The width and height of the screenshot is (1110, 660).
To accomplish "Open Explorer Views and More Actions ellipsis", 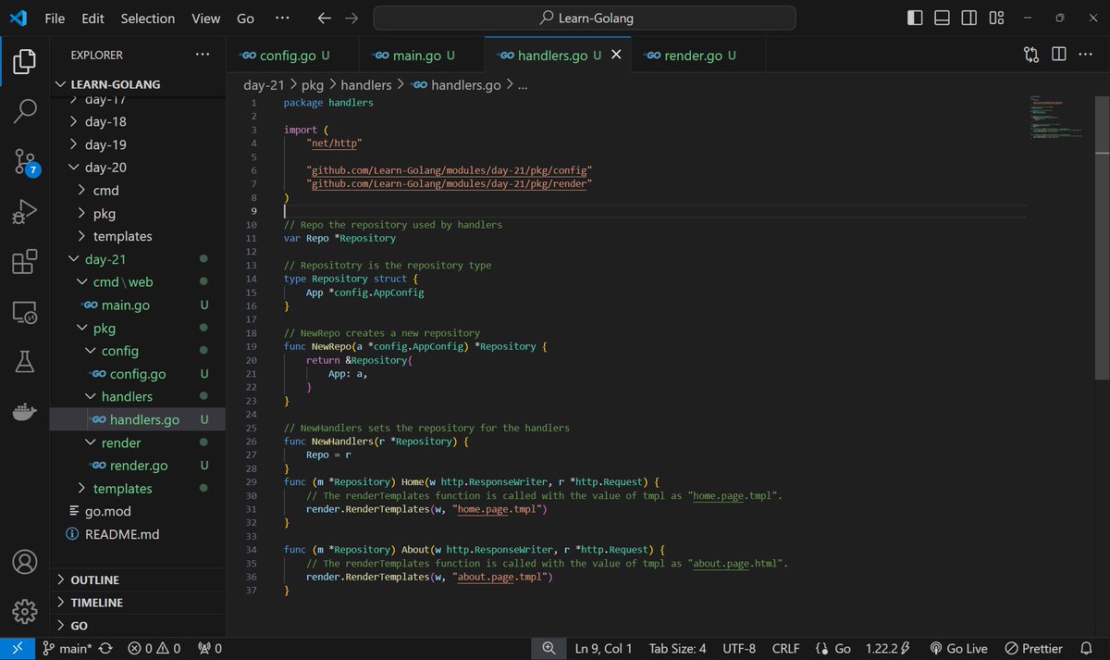I will pos(203,55).
